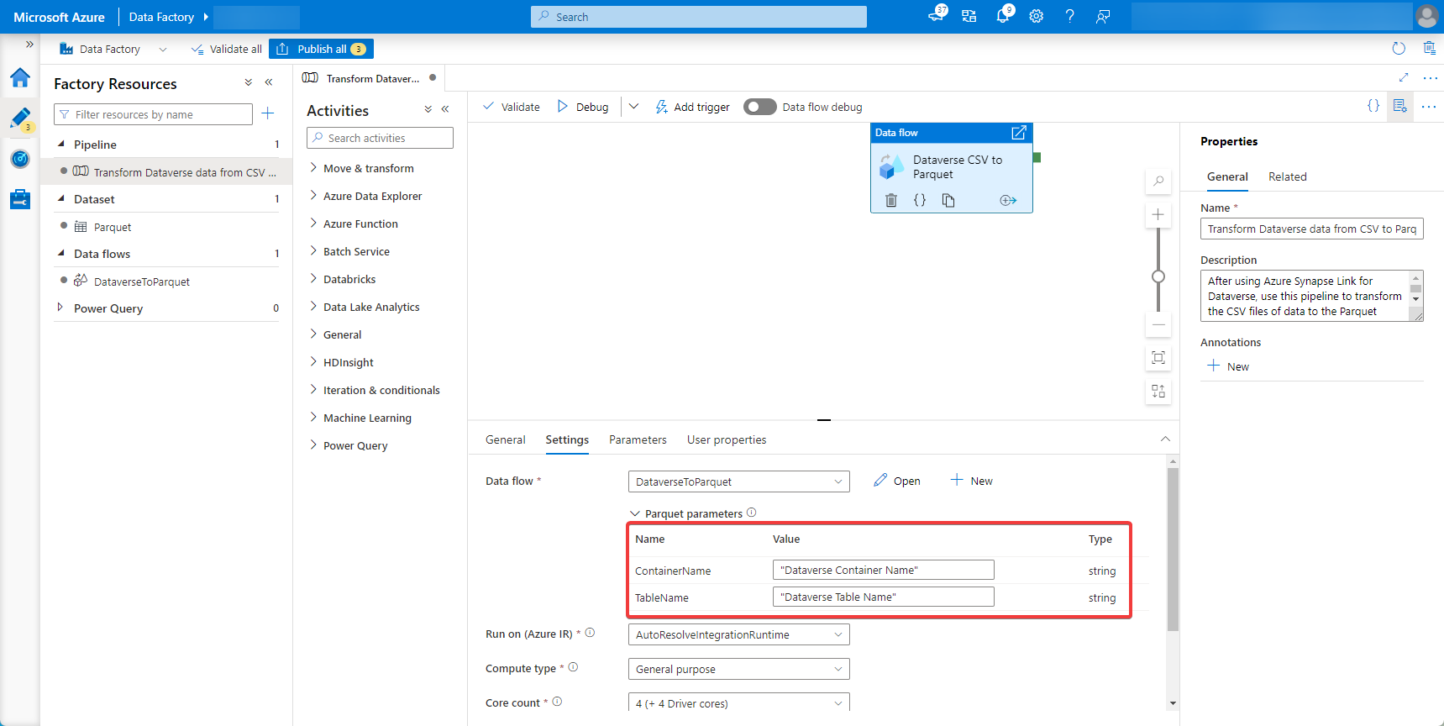Toggle the pipeline properties pane icon

tap(1399, 106)
